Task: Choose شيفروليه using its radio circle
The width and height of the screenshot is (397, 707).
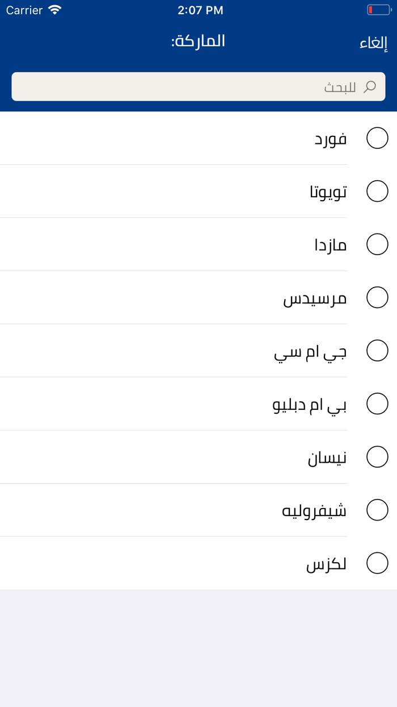Action: point(377,510)
